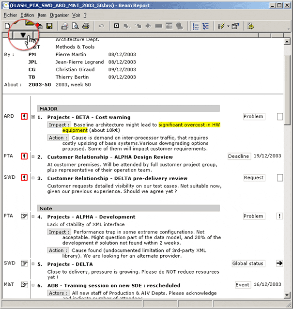Open the Item menu
Image resolution: width=293 pixels, height=309 pixels.
click(x=42, y=15)
